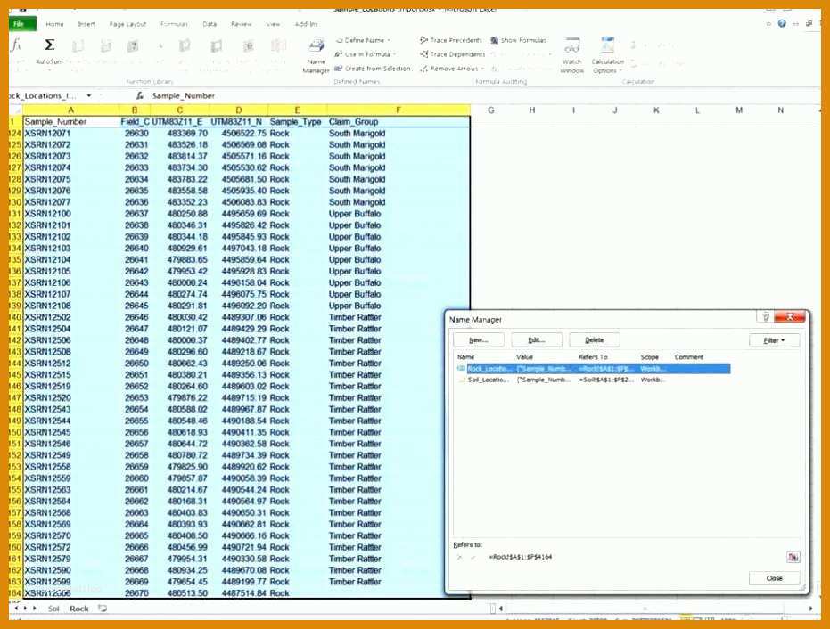This screenshot has width=830, height=629.
Task: Click Rock_Locatio name row icon
Action: (x=461, y=368)
